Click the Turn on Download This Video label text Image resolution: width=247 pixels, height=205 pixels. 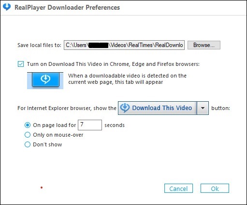[113, 64]
